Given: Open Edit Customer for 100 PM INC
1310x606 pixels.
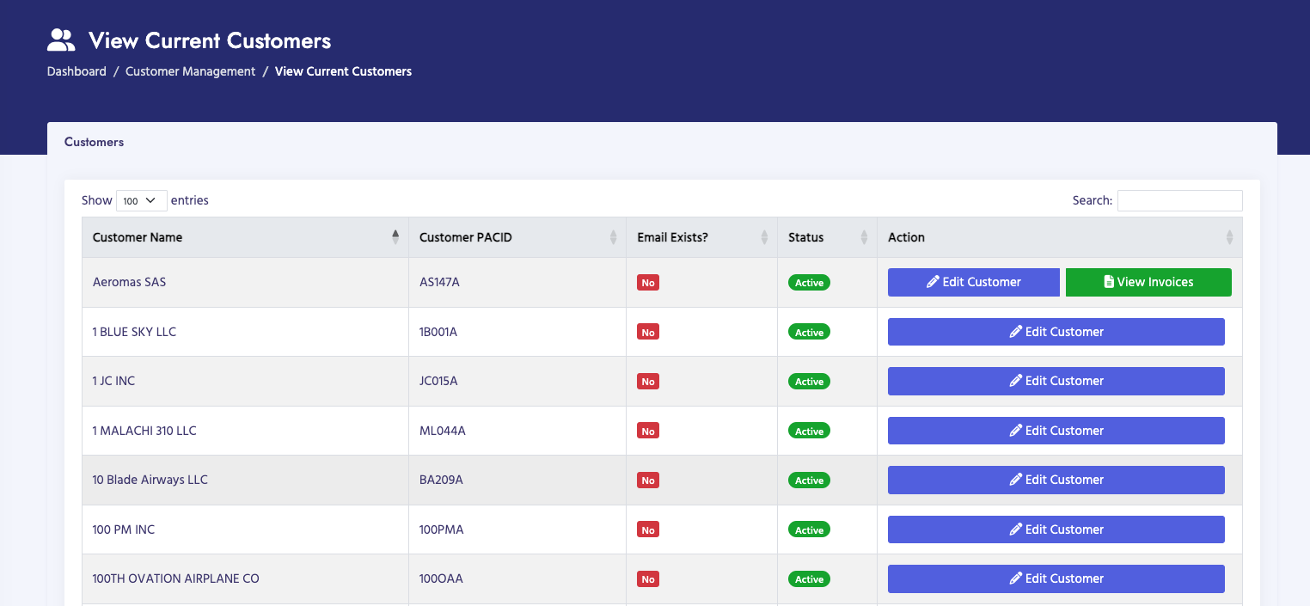Looking at the screenshot, I should click(1056, 529).
